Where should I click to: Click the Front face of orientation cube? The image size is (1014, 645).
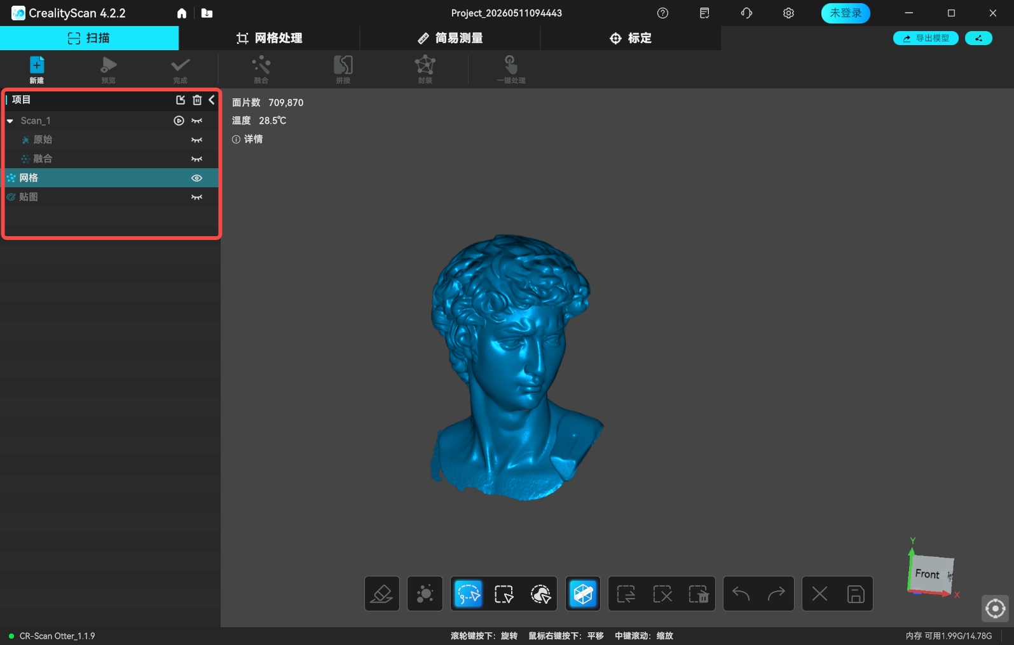click(x=928, y=574)
